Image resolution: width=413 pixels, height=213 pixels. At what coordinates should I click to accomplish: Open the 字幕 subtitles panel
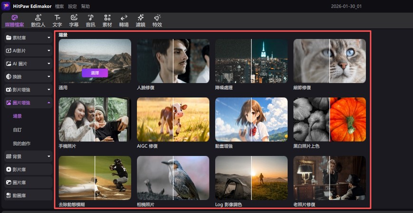pos(74,20)
